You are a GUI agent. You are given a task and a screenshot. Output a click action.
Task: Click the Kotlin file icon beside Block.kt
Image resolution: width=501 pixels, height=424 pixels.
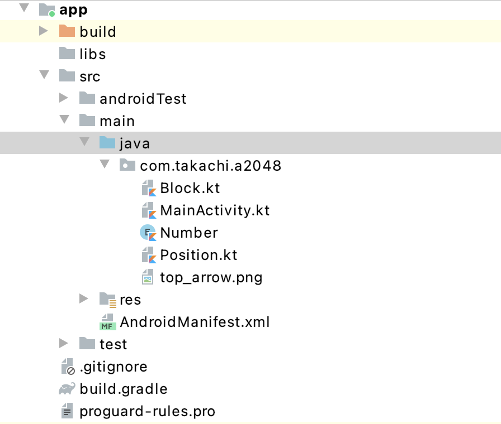[x=148, y=189]
